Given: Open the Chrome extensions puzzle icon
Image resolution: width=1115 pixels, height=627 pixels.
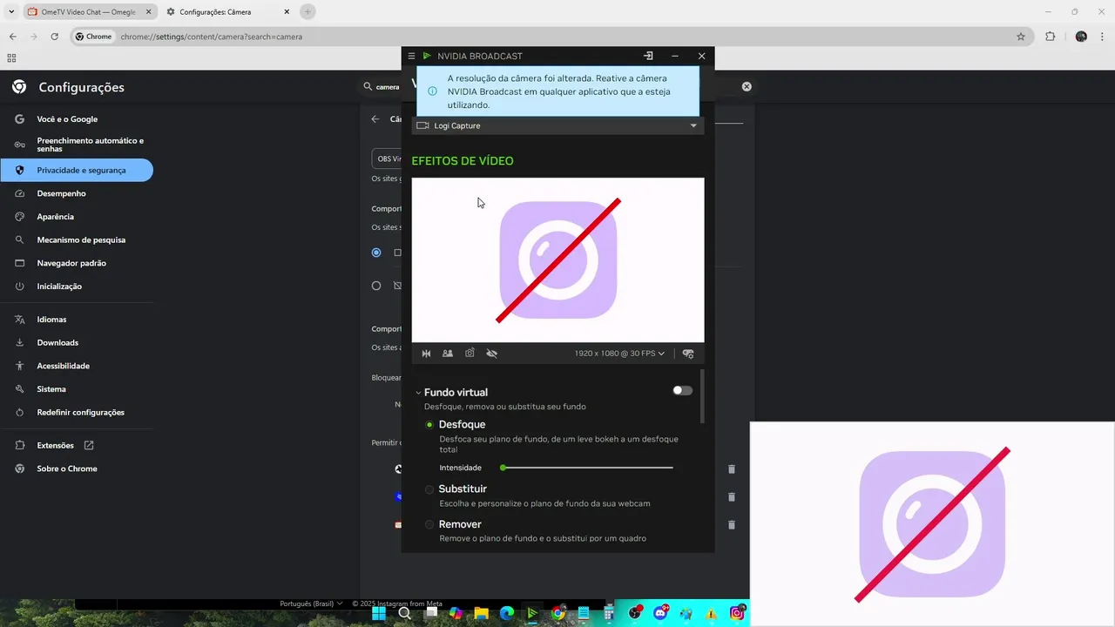Looking at the screenshot, I should pos(1050,37).
